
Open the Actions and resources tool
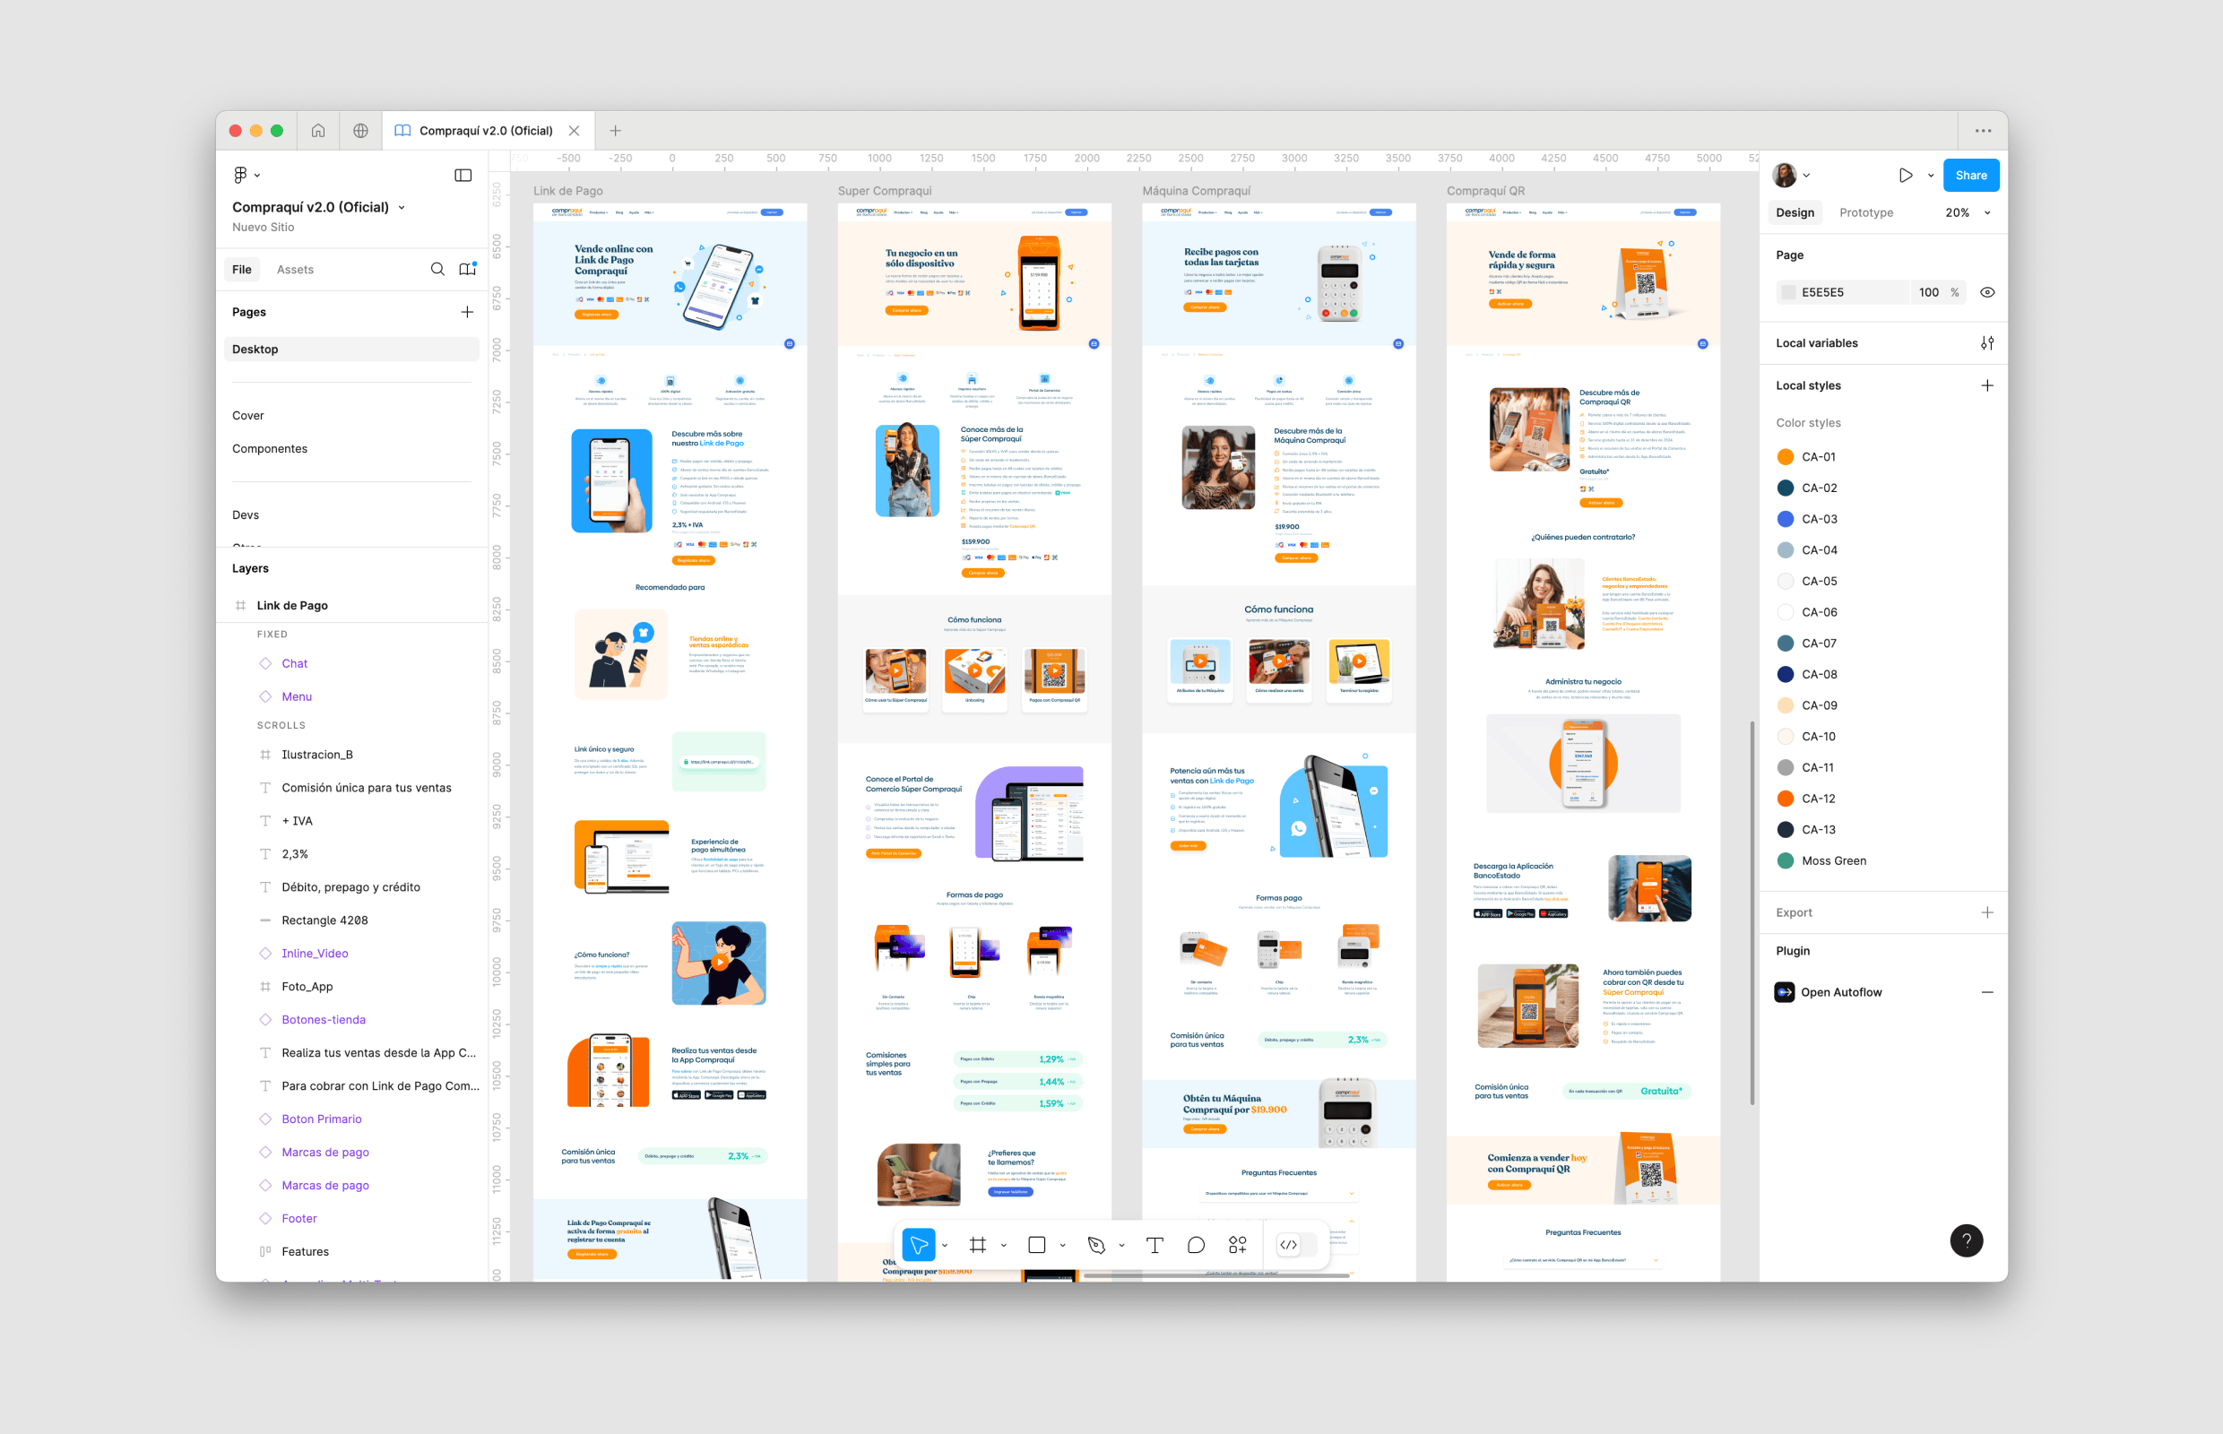tap(1238, 1245)
